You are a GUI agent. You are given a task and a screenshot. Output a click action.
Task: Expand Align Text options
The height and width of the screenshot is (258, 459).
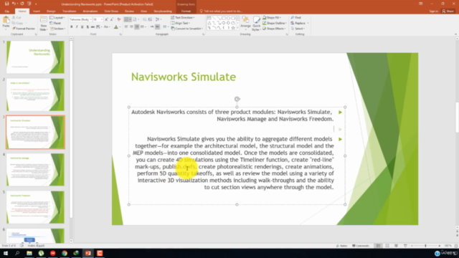[181, 23]
